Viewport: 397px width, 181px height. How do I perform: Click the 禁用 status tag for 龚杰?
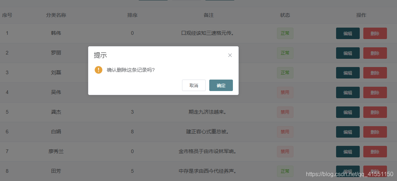285,112
